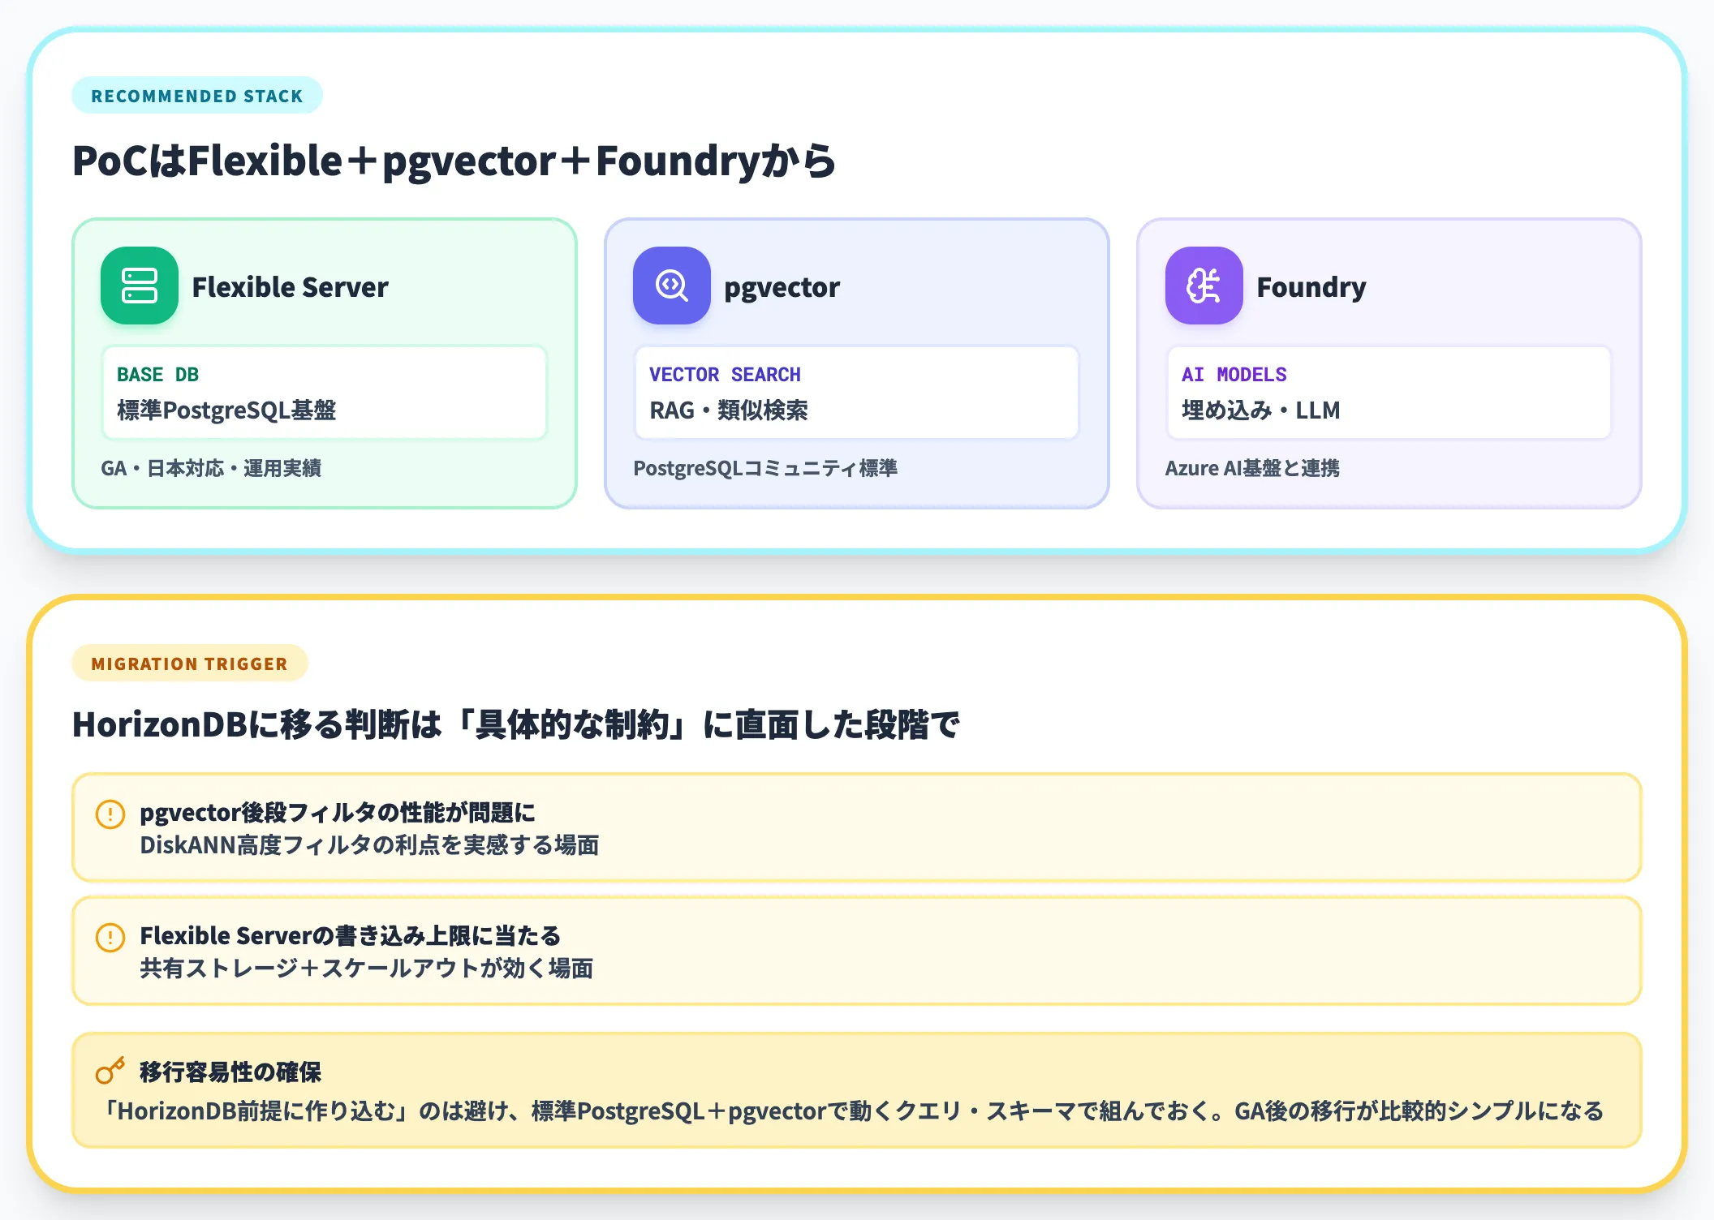Click the VECTOR SEARCH label

(725, 375)
